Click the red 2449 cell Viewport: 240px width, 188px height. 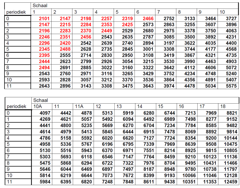(x=107, y=31)
